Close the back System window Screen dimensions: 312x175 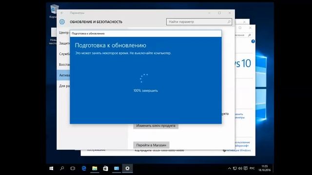pyautogui.click(x=250, y=28)
